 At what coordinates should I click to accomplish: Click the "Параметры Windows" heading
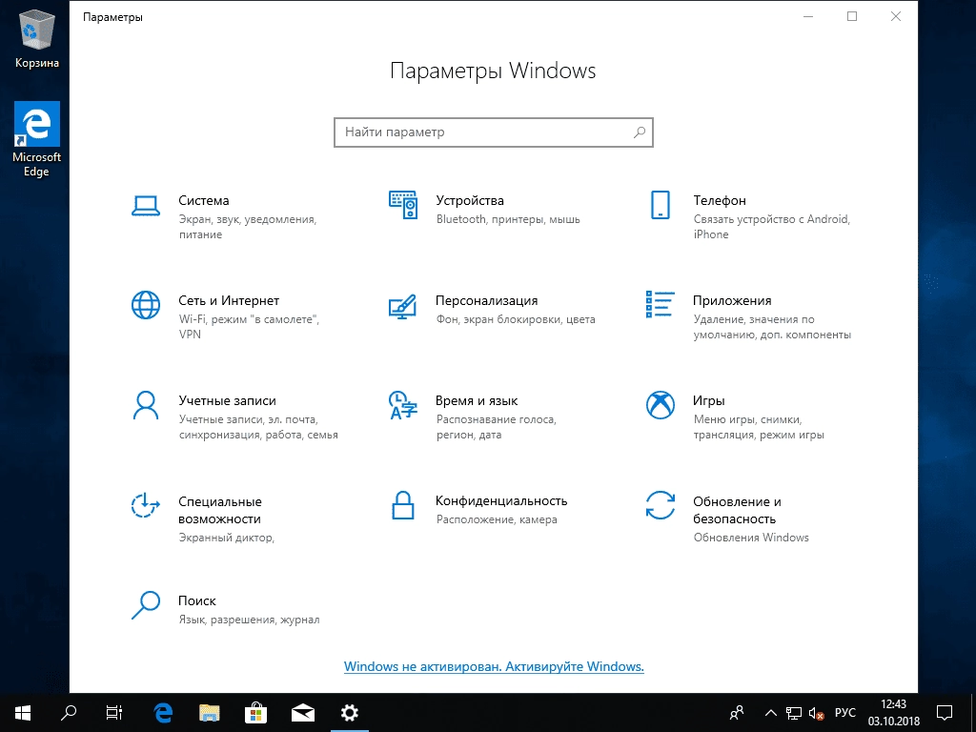click(x=493, y=71)
